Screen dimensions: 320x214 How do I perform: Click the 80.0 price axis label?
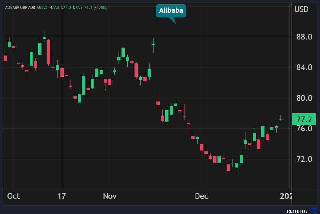304,98
